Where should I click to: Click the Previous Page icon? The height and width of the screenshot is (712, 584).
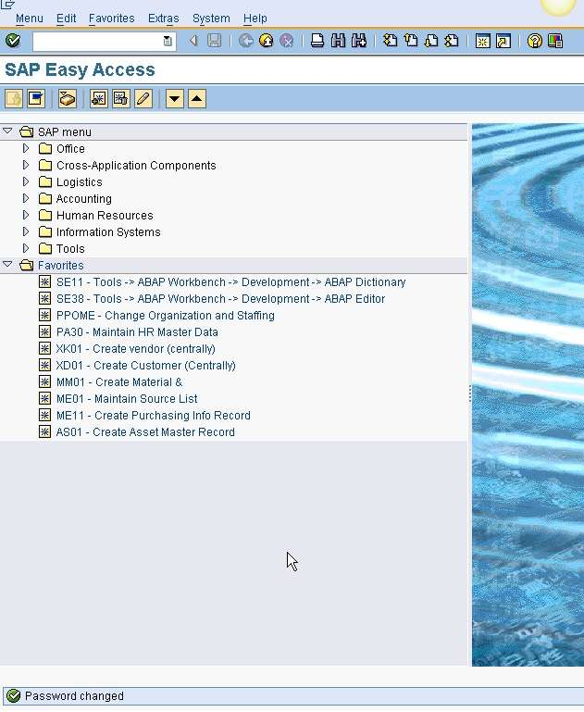click(x=411, y=41)
